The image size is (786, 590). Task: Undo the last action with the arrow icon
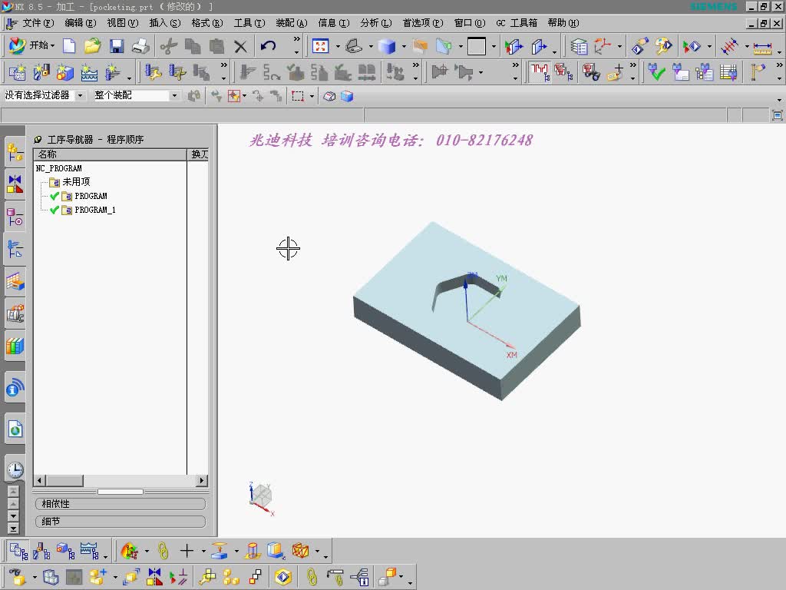268,46
